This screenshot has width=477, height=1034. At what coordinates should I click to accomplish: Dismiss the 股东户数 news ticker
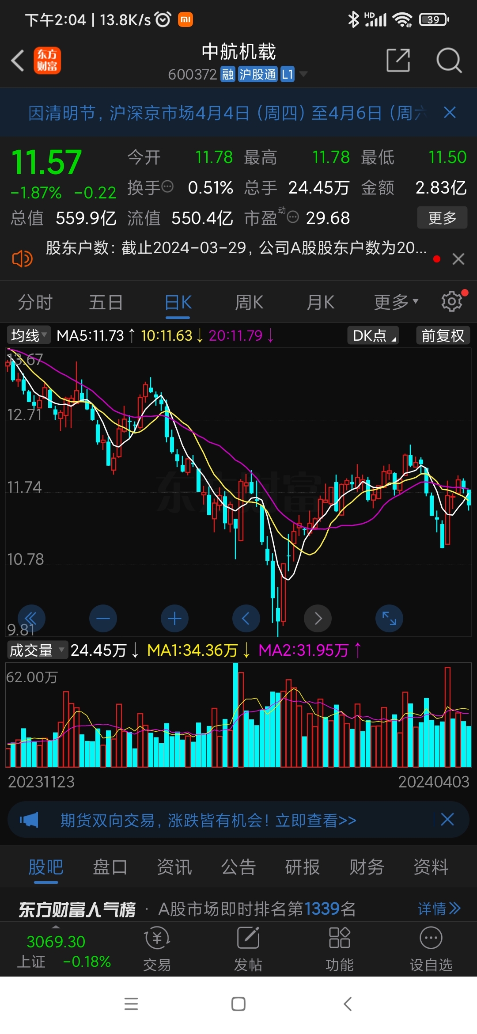458,259
